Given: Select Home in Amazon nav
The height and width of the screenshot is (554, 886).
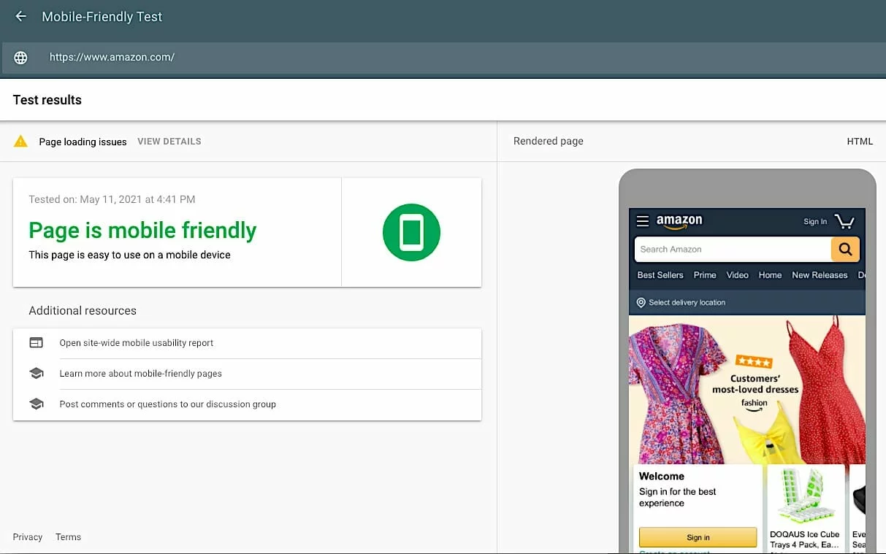Looking at the screenshot, I should click(770, 275).
